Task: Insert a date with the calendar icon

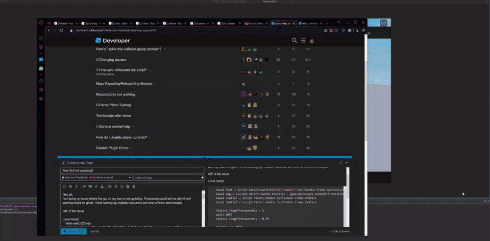Action: tap(128, 187)
